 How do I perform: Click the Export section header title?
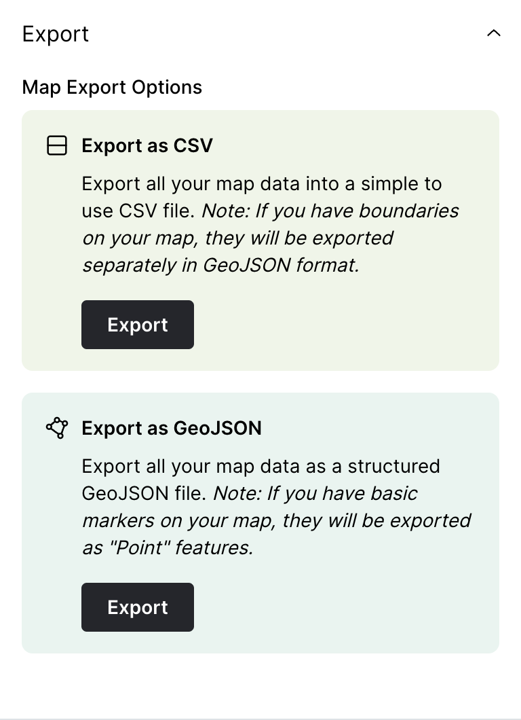56,34
